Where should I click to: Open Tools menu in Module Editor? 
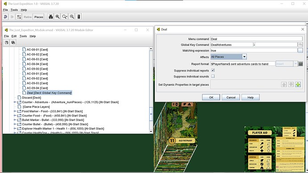(23, 36)
